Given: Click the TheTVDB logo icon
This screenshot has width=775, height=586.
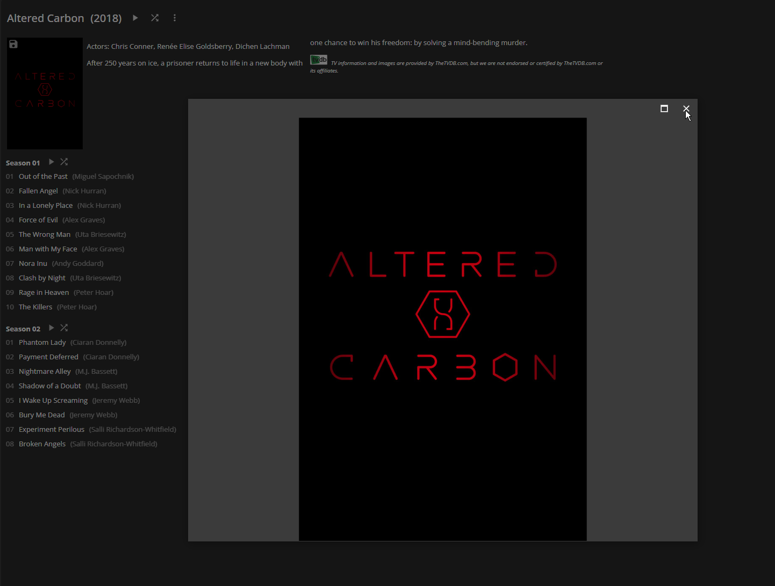Looking at the screenshot, I should click(319, 60).
